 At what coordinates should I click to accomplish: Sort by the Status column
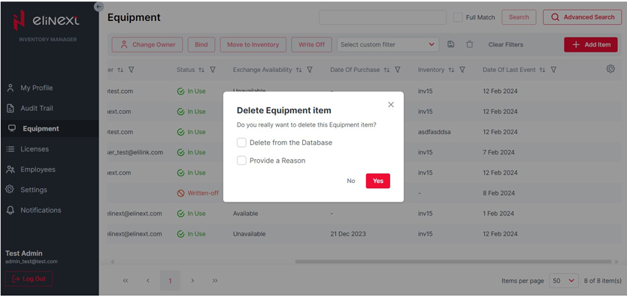(201, 70)
